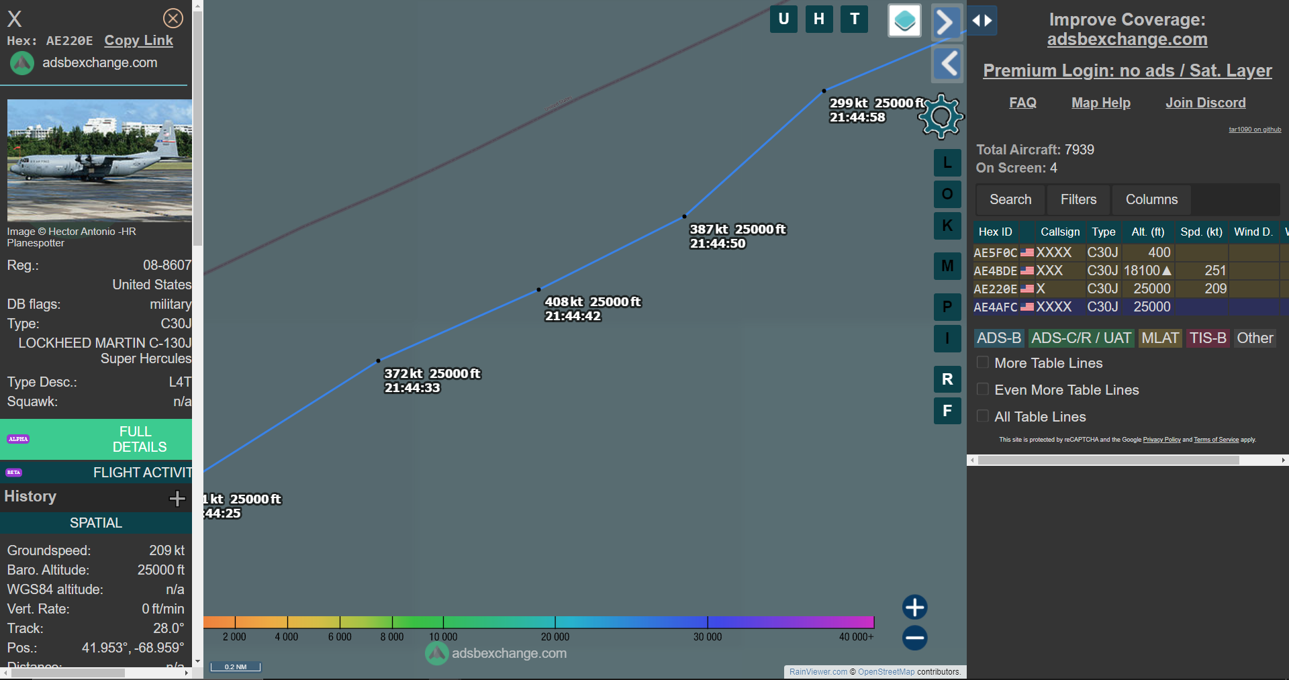
Task: Zoom in with the plus button
Action: (914, 607)
